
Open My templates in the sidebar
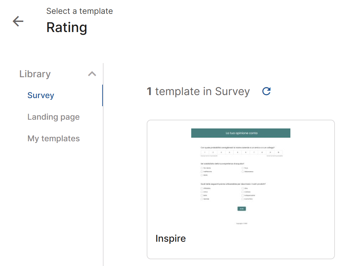(53, 139)
